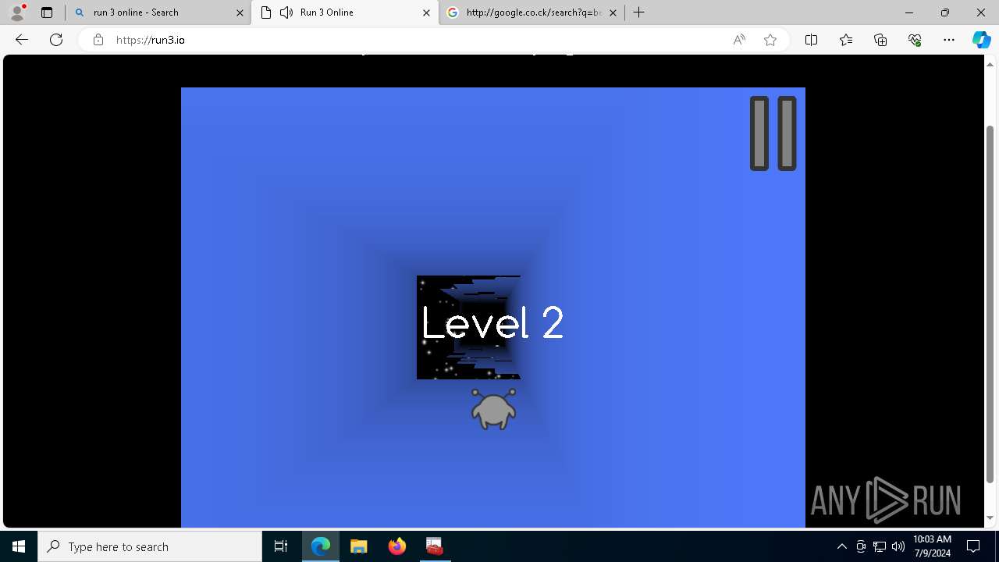Screen dimensions: 999x562
Task: Go back to the previous page
Action: click(x=22, y=40)
